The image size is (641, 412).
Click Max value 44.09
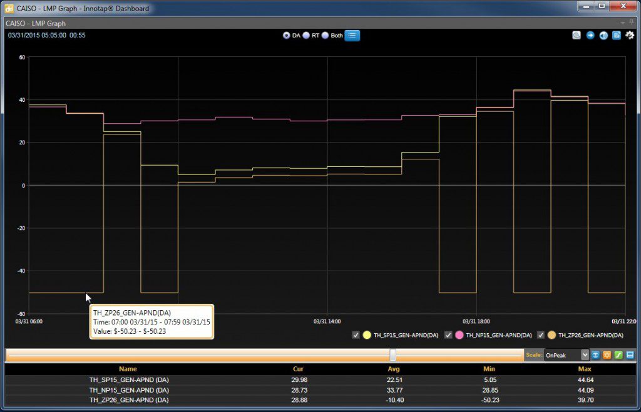click(x=586, y=390)
